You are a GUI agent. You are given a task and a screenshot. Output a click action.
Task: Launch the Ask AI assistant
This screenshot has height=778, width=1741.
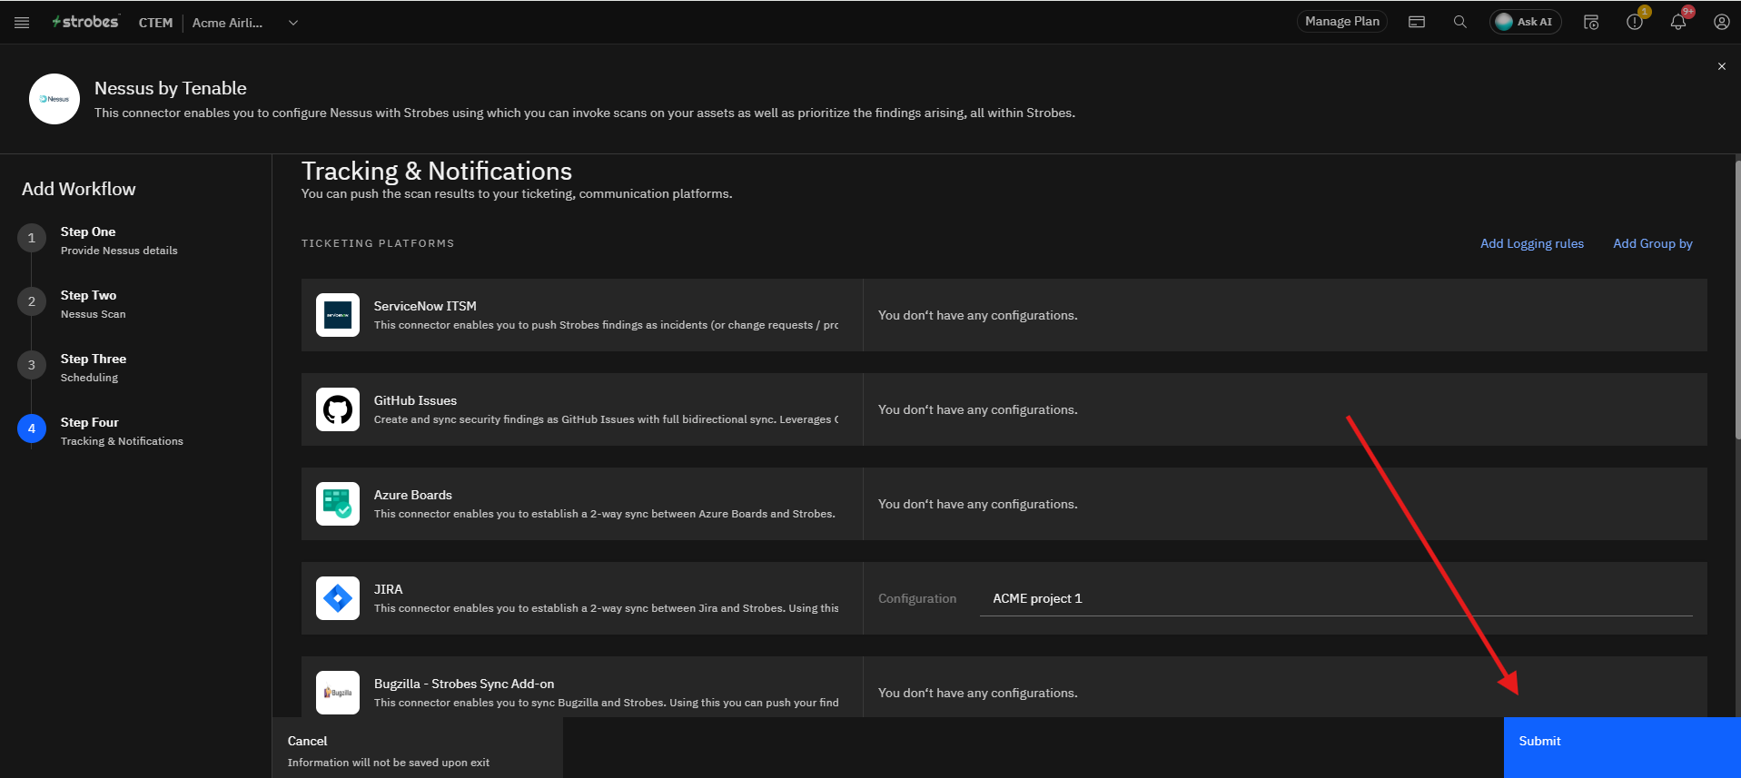pos(1525,22)
